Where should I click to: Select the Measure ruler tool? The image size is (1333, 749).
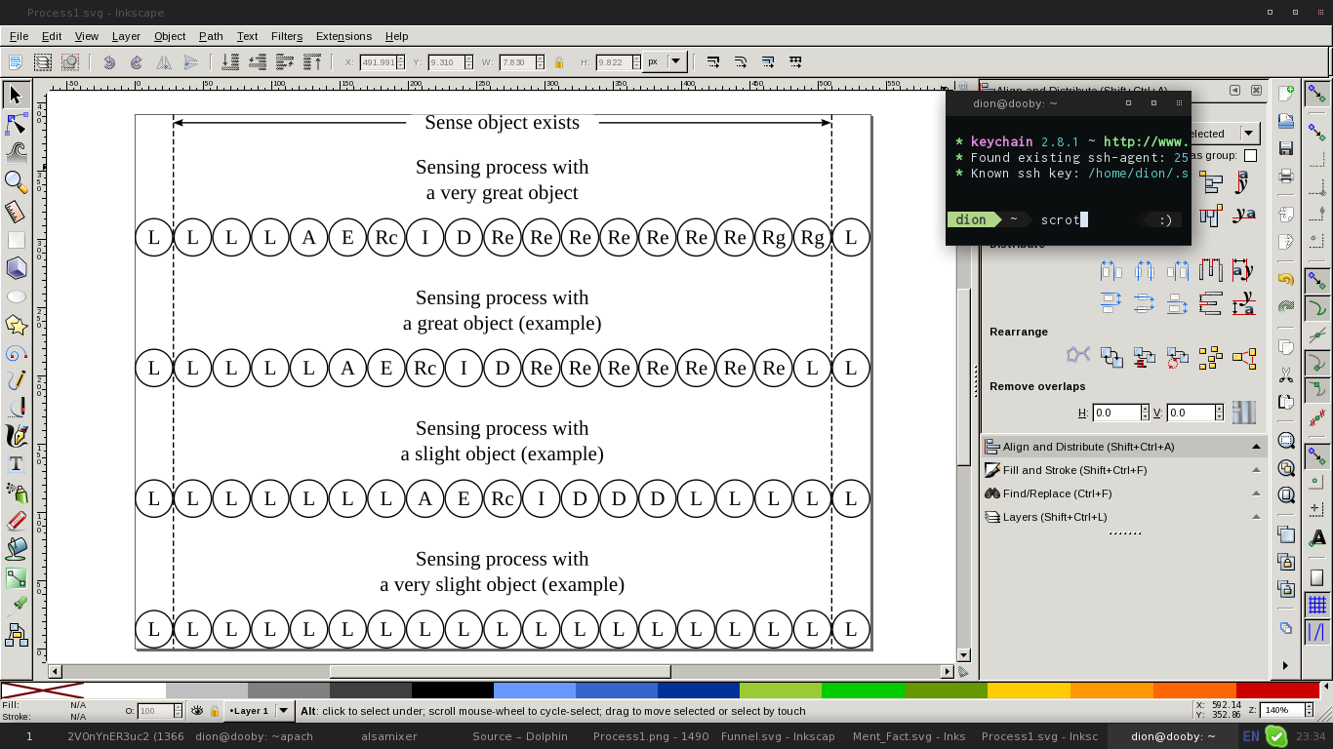click(x=16, y=211)
